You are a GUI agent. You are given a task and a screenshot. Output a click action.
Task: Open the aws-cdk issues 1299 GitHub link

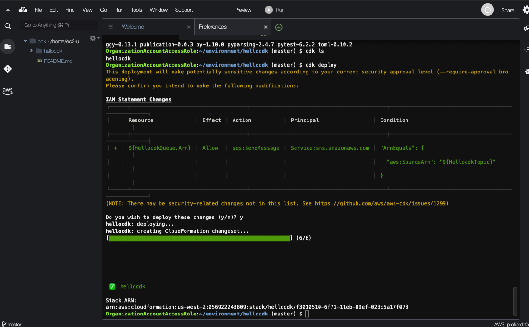tap(380, 203)
